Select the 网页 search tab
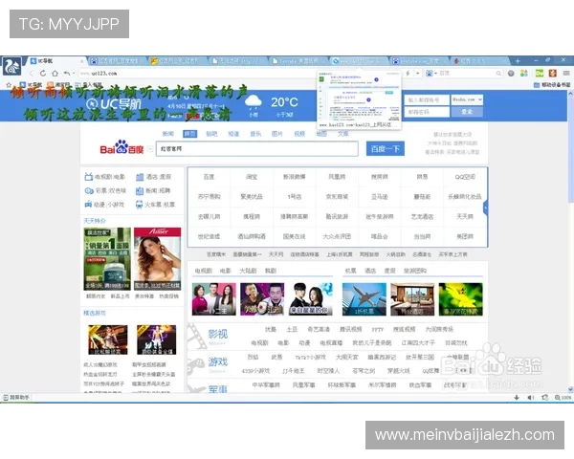Image resolution: width=574 pixels, height=459 pixels. click(x=189, y=134)
